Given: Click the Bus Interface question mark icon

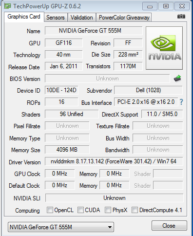Looking at the screenshot, I should tap(181, 102).
